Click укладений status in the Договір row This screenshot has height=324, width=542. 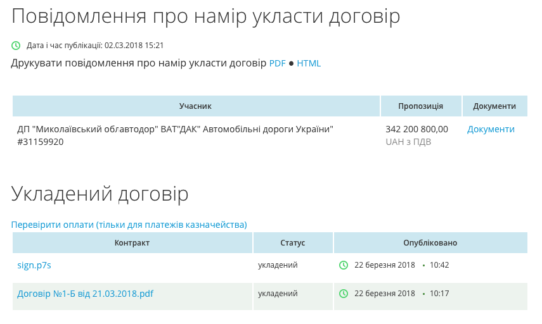pyautogui.click(x=278, y=294)
